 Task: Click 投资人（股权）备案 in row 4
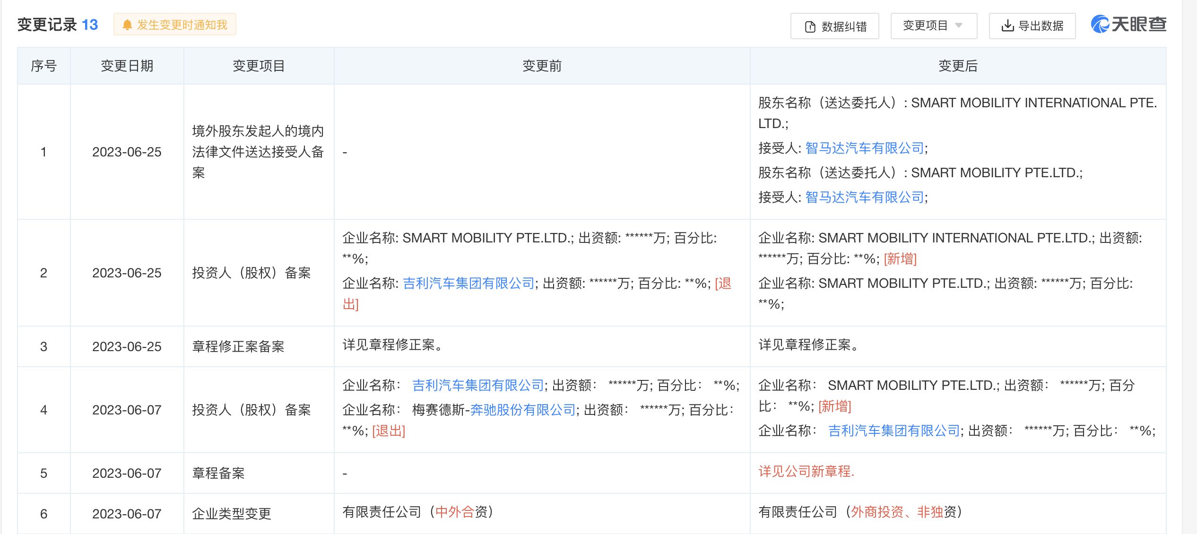coord(252,410)
